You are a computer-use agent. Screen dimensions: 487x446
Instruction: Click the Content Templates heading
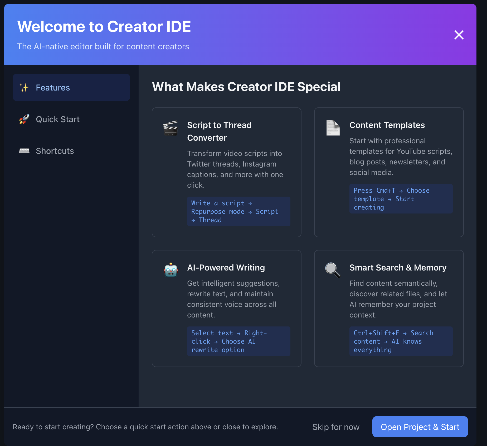click(387, 125)
